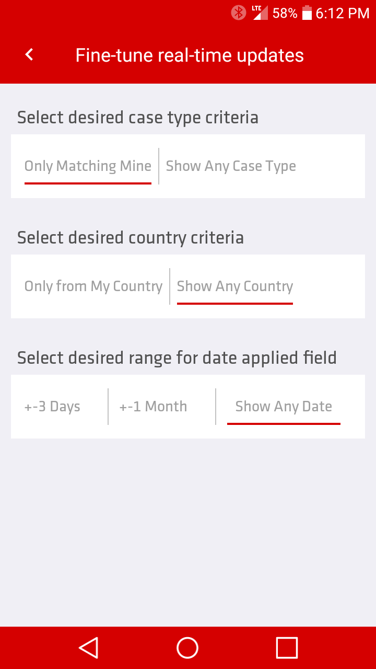Tap the LTE signal indicator
The width and height of the screenshot is (376, 669).
click(260, 13)
